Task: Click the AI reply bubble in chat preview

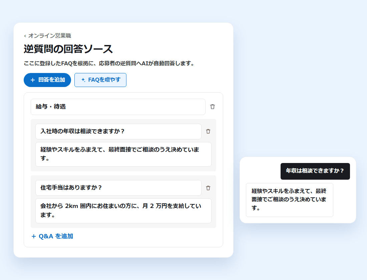Action: pyautogui.click(x=290, y=200)
